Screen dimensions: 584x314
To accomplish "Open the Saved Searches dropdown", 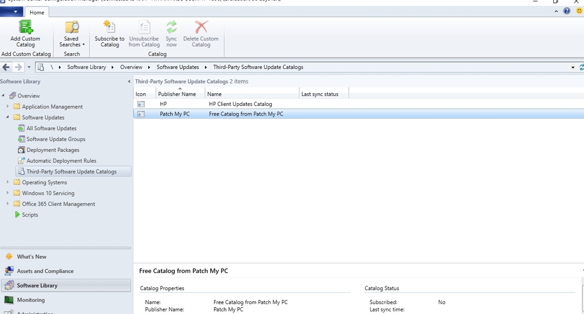I will click(x=72, y=34).
